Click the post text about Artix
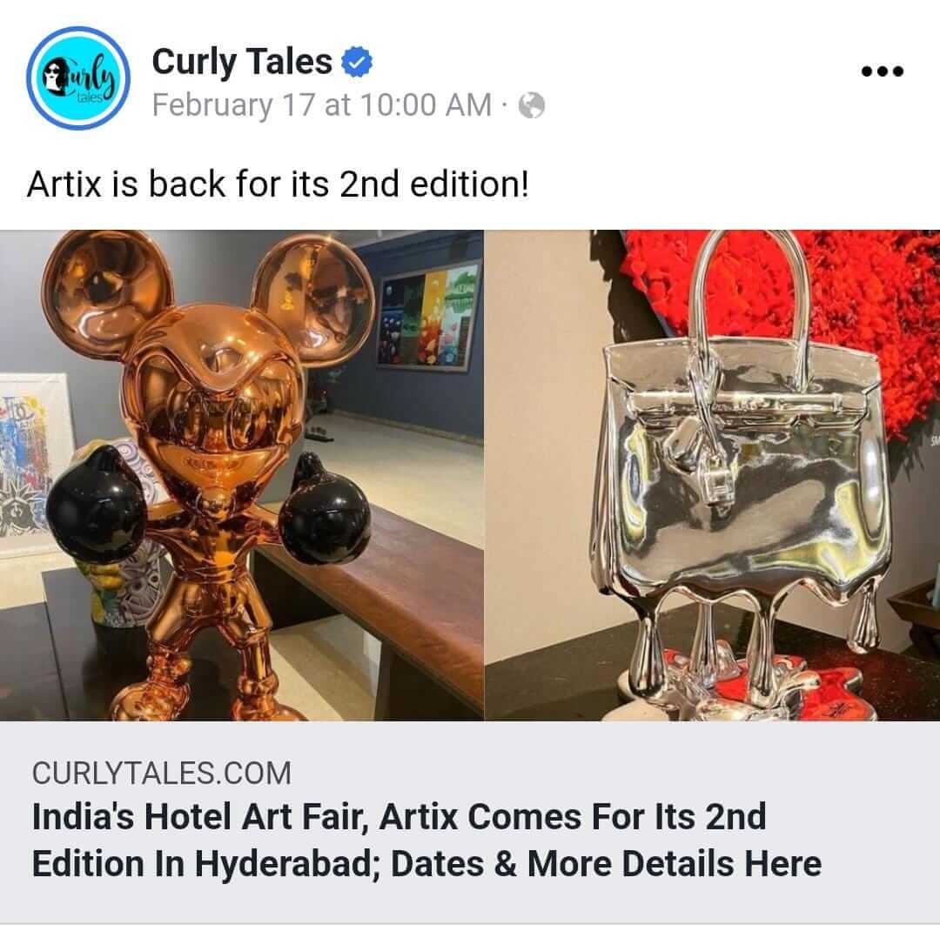 pos(278,184)
